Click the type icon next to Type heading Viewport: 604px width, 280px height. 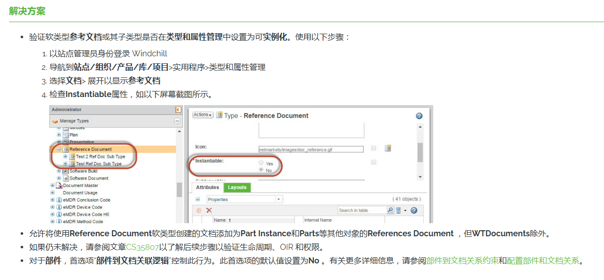220,115
